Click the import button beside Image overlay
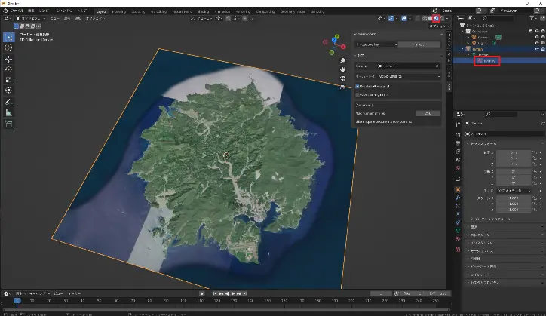 coord(419,44)
